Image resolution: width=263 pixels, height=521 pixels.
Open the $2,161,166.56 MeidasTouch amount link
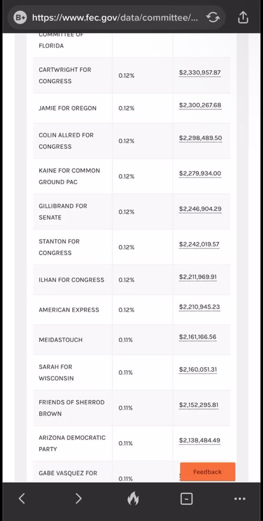(x=198, y=337)
